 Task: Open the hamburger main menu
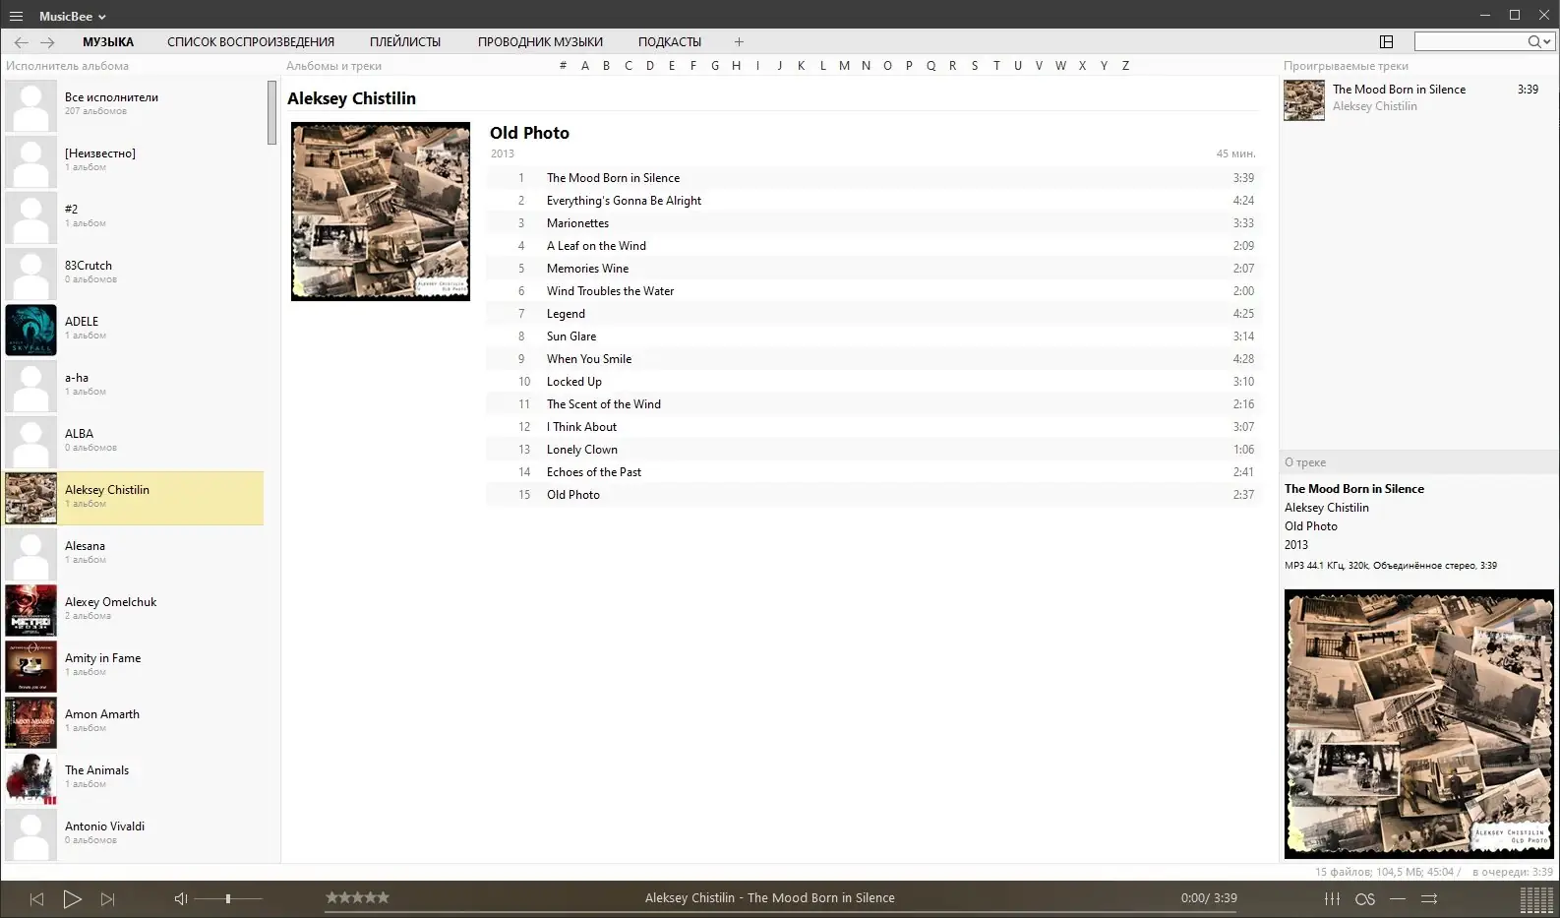point(16,16)
